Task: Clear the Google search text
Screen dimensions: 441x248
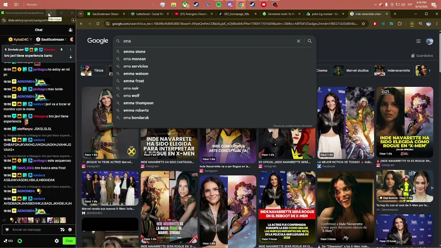Action: 299,41
